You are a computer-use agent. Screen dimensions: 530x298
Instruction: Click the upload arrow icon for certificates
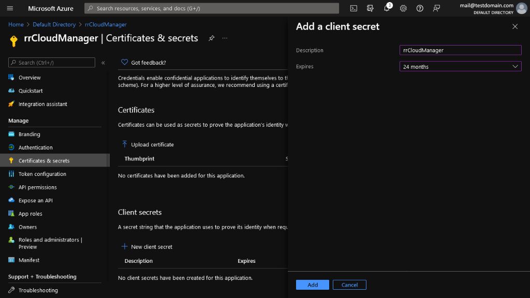pos(124,144)
